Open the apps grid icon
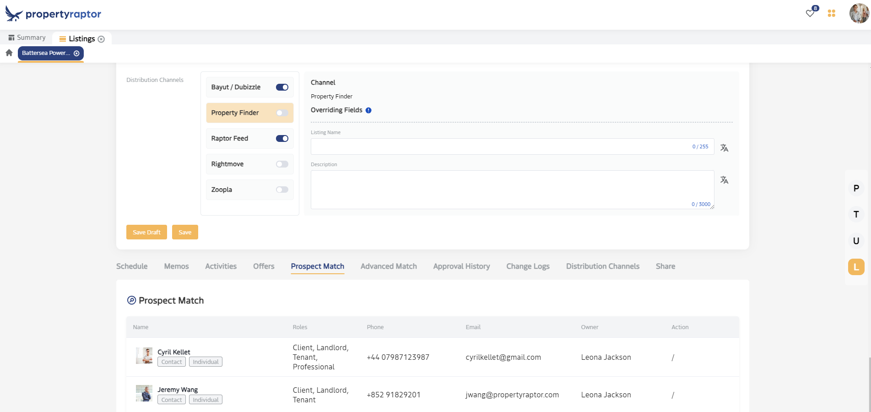 831,13
